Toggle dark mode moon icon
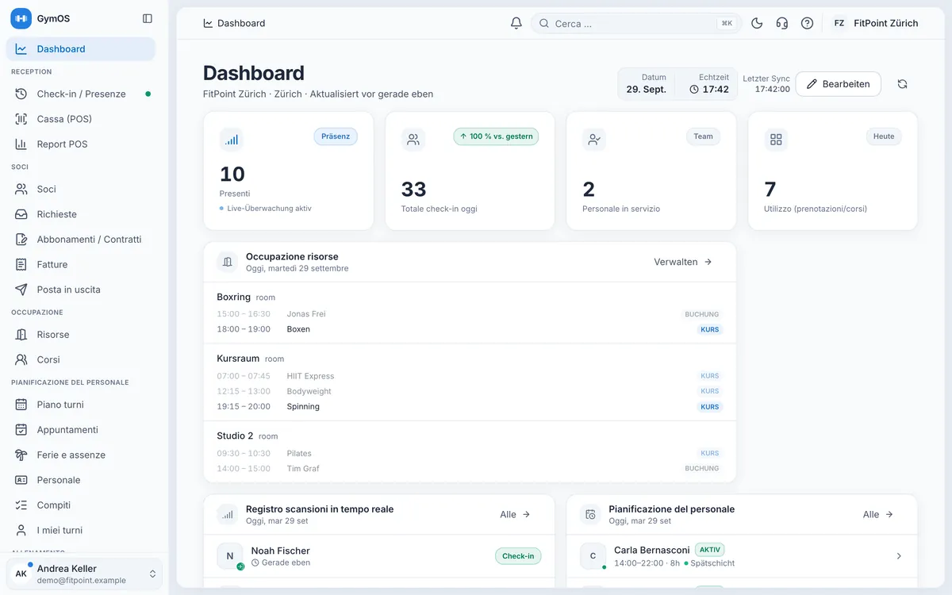The width and height of the screenshot is (952, 595). (757, 23)
